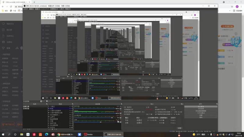
Task: Bookmark page with Chrome star icon
Action: coord(232,6)
